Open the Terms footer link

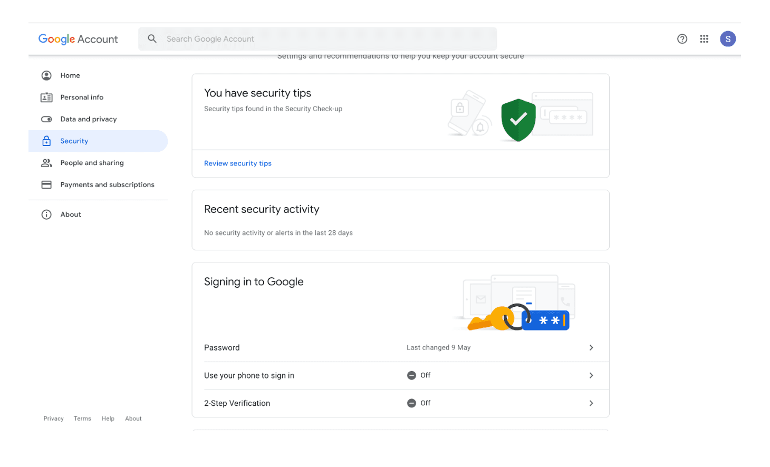[82, 419]
